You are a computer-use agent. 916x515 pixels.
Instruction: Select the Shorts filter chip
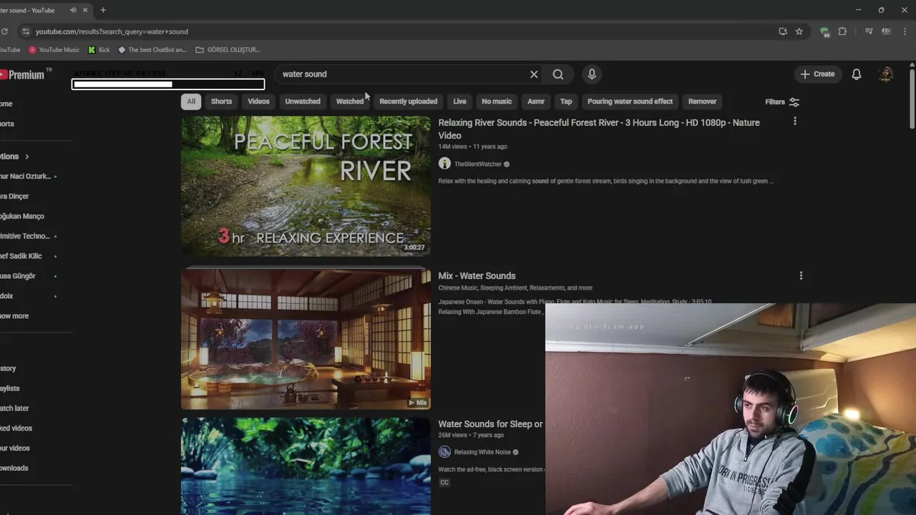221,102
